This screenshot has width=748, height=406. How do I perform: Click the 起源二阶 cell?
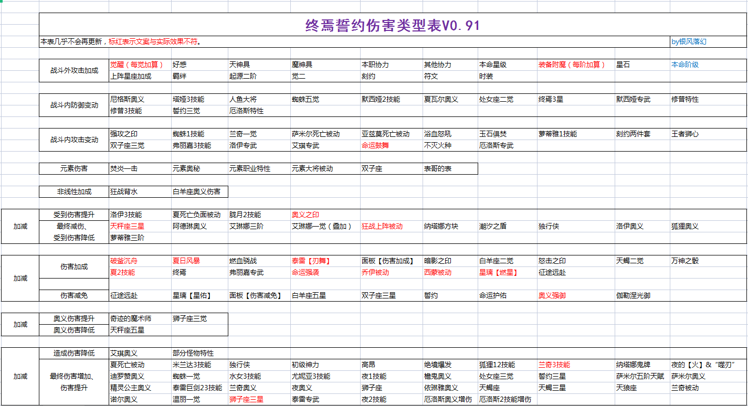click(x=259, y=76)
